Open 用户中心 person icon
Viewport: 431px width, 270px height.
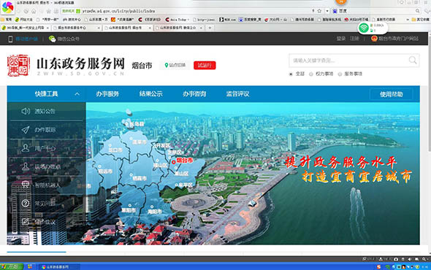(26, 148)
